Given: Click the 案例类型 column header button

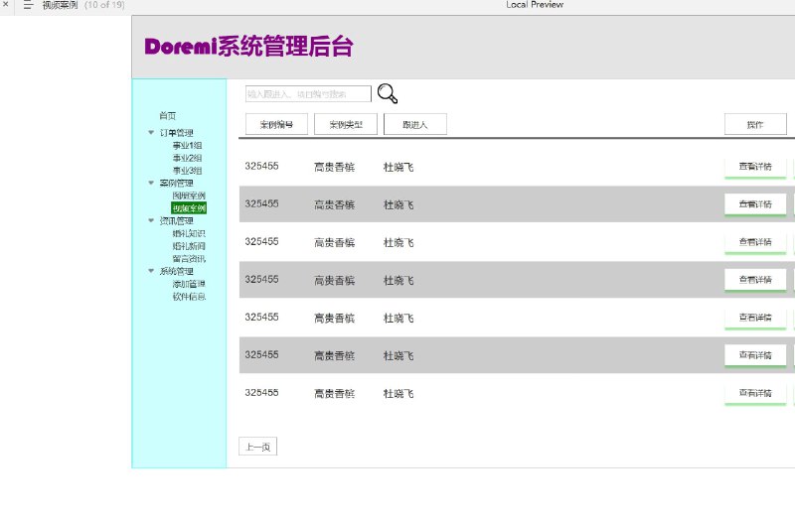Looking at the screenshot, I should pos(346,124).
